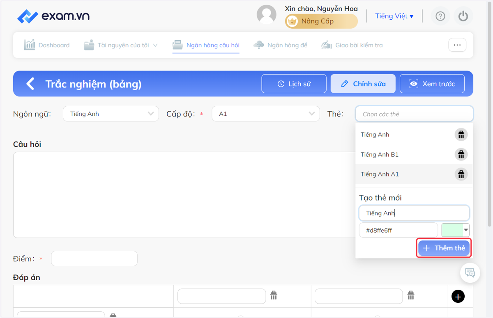Select Ngân hàng câu hỏi tab
The height and width of the screenshot is (318, 493).
tap(206, 45)
